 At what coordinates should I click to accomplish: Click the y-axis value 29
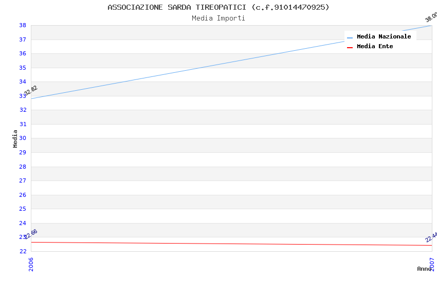[x=23, y=152]
